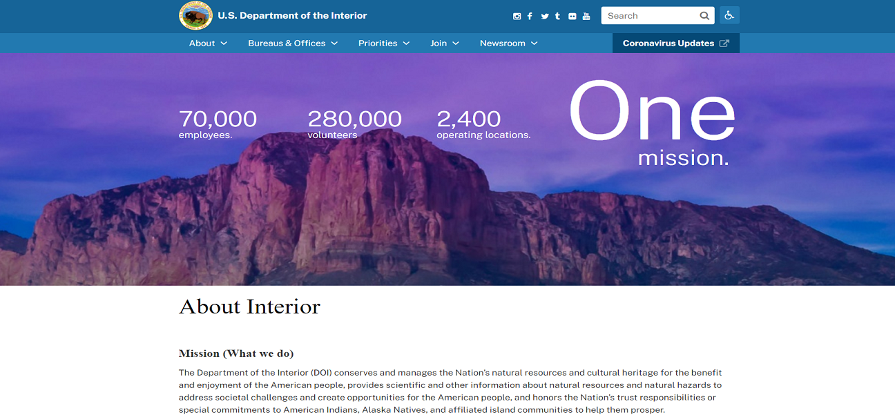Click the Coronavirus Updates button
This screenshot has width=895, height=417.
click(668, 43)
